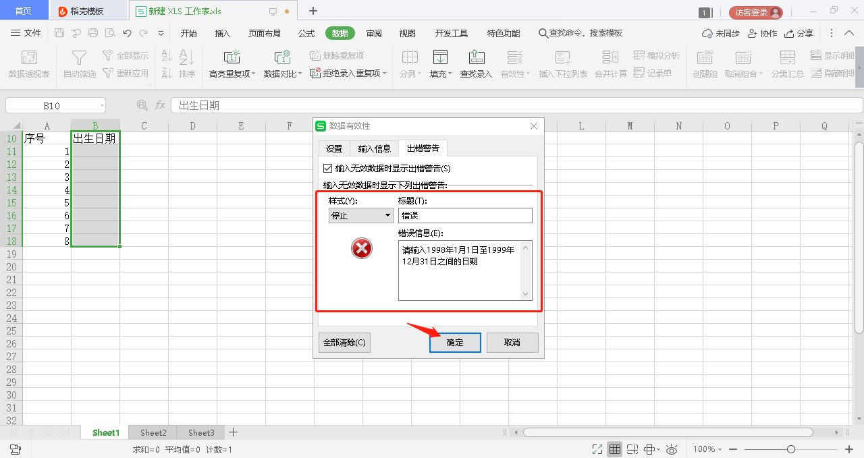The image size is (864, 458).
Task: Switch to normal grid view in status bar
Action: pos(614,449)
